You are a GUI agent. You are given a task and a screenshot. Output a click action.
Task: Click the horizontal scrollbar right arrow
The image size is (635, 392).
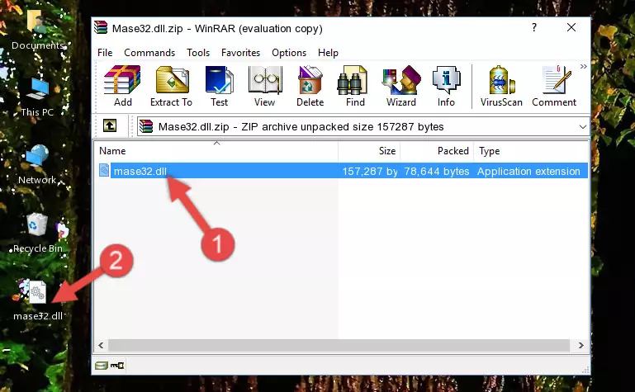(x=581, y=346)
